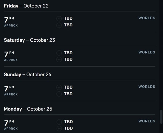Open first TBD team icon on Sunday October 24
Viewport: 163px width, 133px height.
tap(59, 87)
